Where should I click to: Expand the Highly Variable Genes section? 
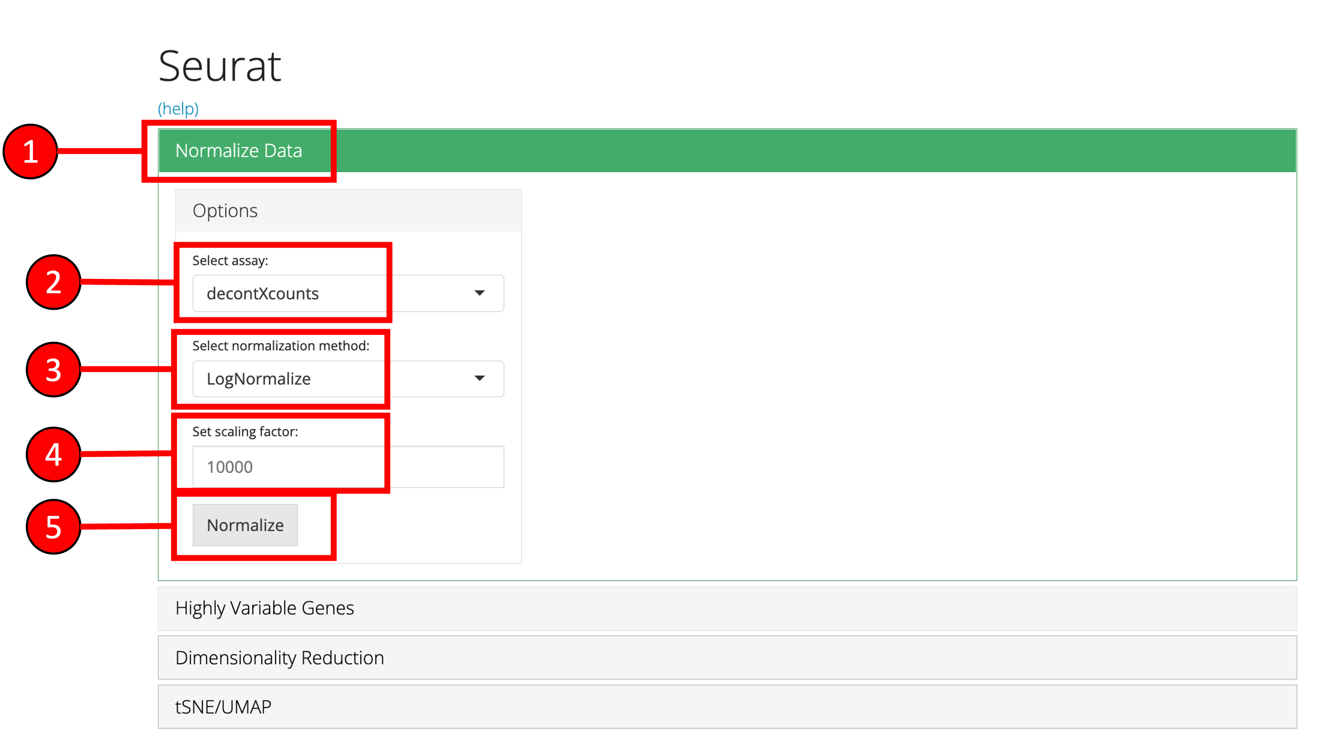click(264, 608)
